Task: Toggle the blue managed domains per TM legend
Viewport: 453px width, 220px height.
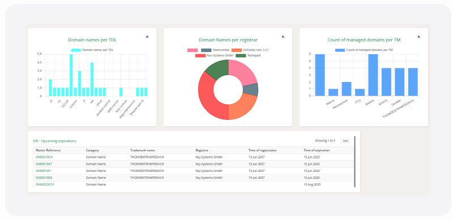Action: pyautogui.click(x=364, y=50)
